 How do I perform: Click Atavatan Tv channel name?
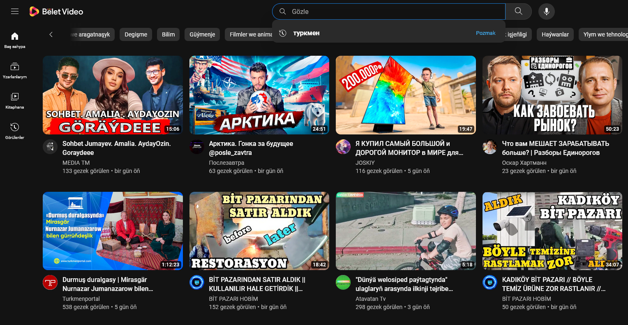click(370, 299)
